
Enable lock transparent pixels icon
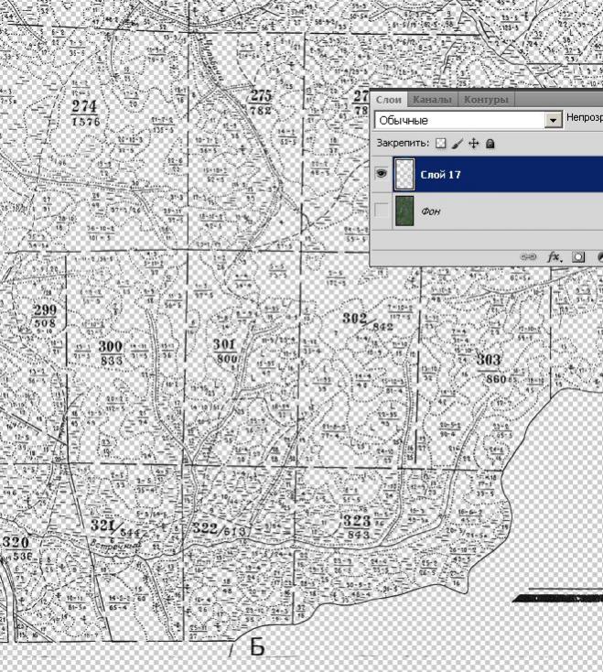(441, 144)
